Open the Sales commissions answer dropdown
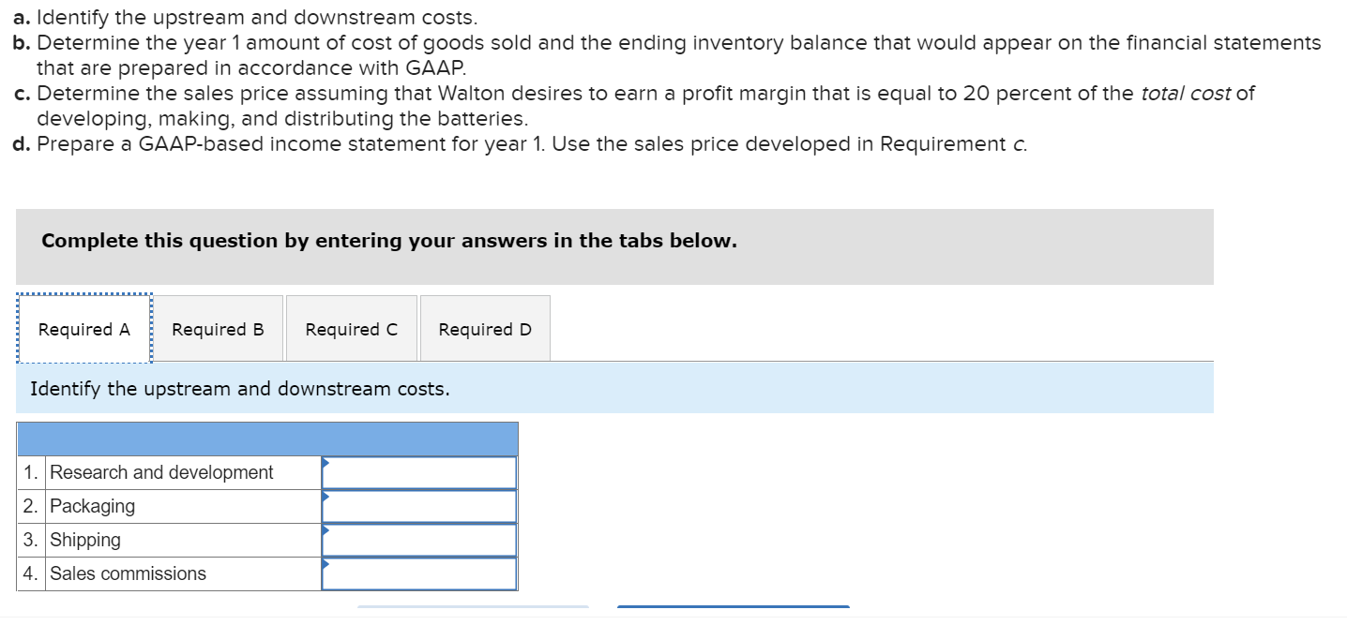 [418, 574]
